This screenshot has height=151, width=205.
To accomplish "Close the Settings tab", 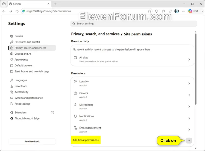I will point(48,4).
